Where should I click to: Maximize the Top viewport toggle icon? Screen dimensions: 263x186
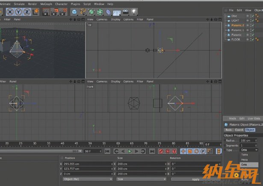220,20
